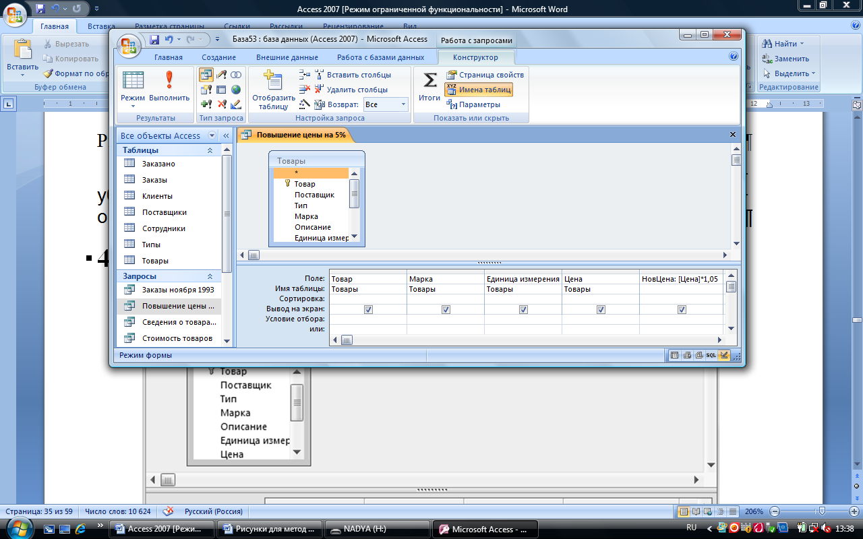Viewport: 863px width, 539px height.
Task: Switch to Работа с базами данных tab
Action: (380, 57)
